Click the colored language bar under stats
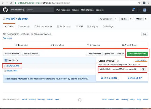 tap(75, 49)
